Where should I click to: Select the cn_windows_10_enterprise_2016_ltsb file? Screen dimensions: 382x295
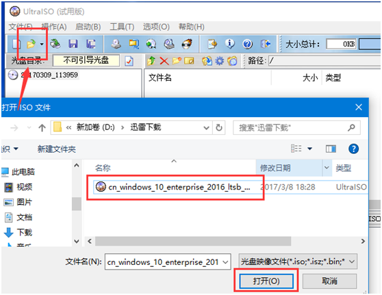tap(173, 187)
